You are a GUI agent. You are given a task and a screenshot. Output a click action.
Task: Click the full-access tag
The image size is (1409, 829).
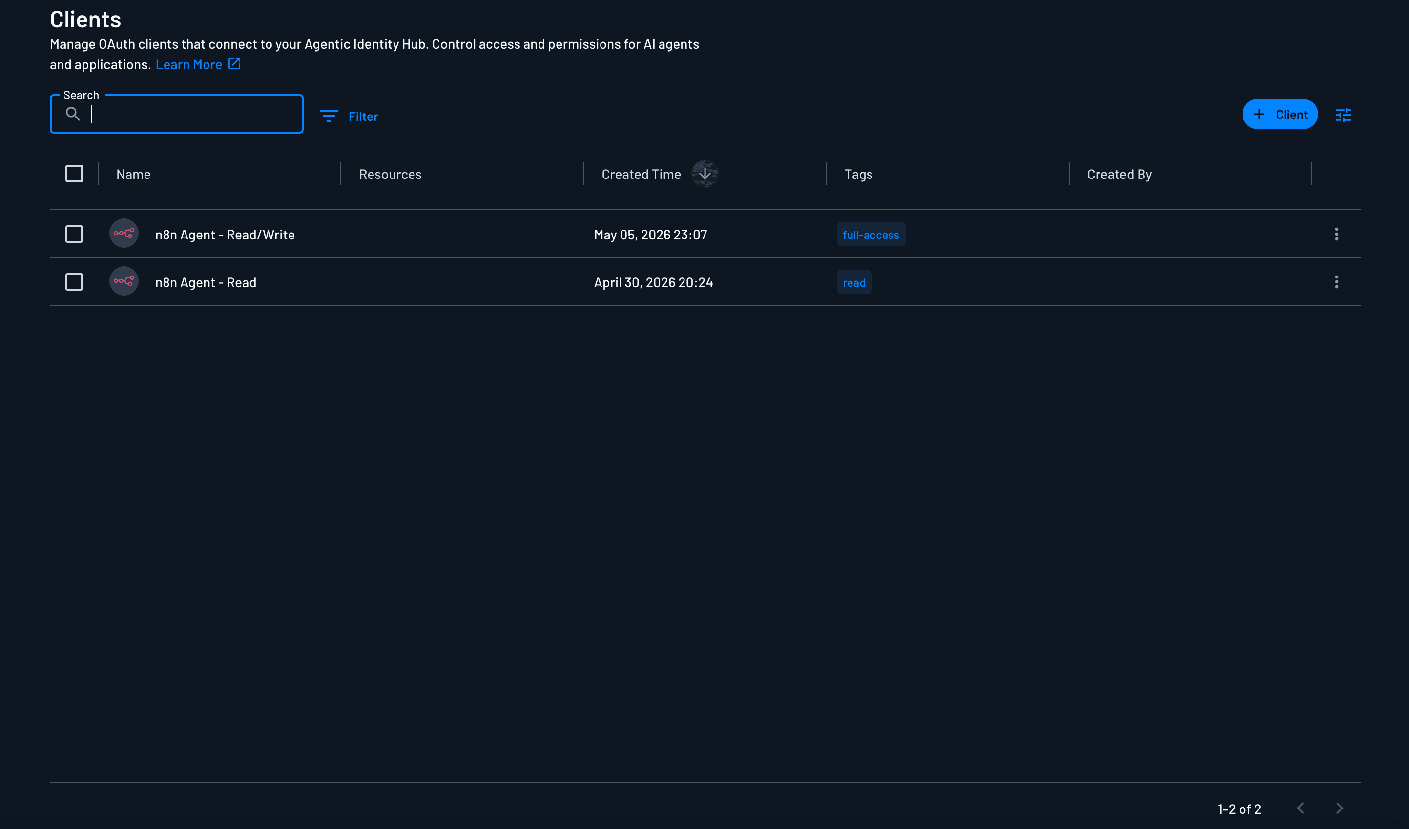tap(870, 235)
